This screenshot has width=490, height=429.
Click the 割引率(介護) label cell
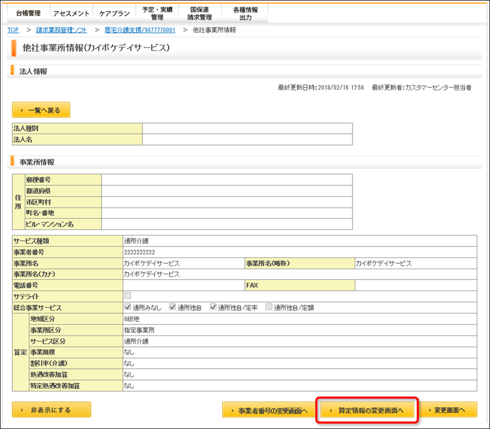click(76, 364)
